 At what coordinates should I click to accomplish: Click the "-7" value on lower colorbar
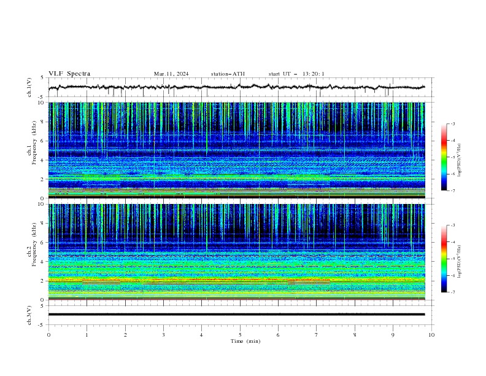(x=453, y=292)
